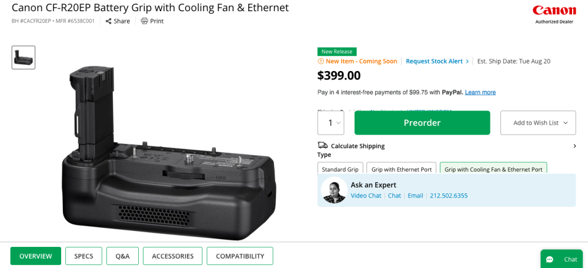Go to the COMPATIBILITY tab
The height and width of the screenshot is (268, 588).
pos(239,256)
